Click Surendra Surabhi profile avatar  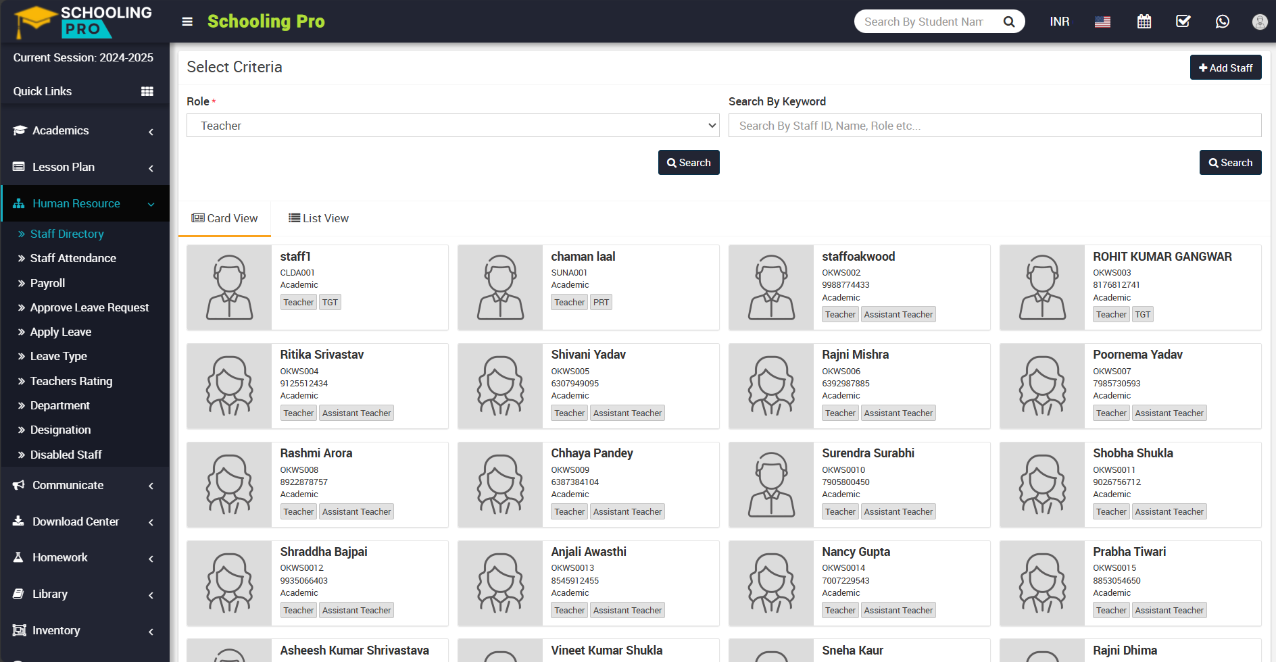click(x=772, y=484)
